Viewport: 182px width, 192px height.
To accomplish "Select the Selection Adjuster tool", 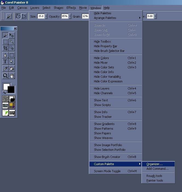I will (12, 48).
